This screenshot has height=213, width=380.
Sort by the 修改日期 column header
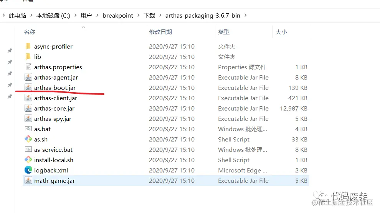[x=160, y=32]
